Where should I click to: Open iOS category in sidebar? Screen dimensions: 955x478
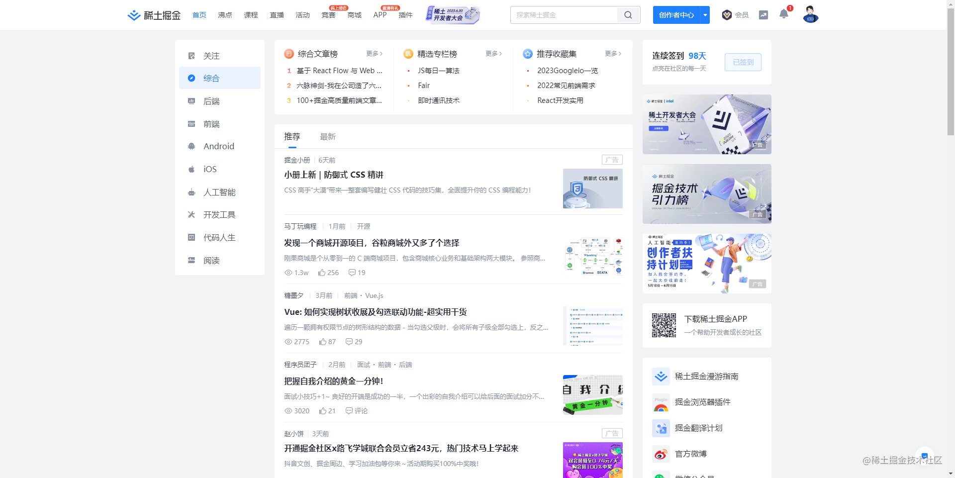[220, 169]
